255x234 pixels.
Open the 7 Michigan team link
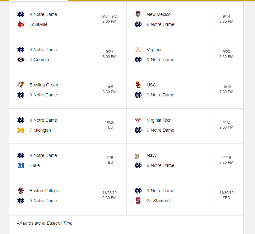pos(40,130)
